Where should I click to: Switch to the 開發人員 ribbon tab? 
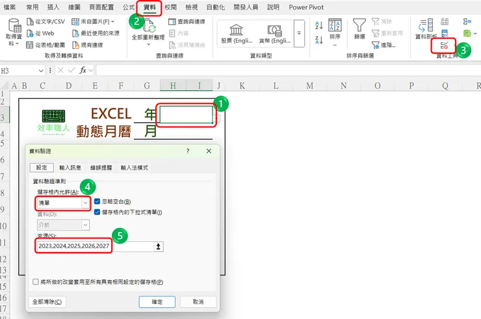pyautogui.click(x=246, y=7)
